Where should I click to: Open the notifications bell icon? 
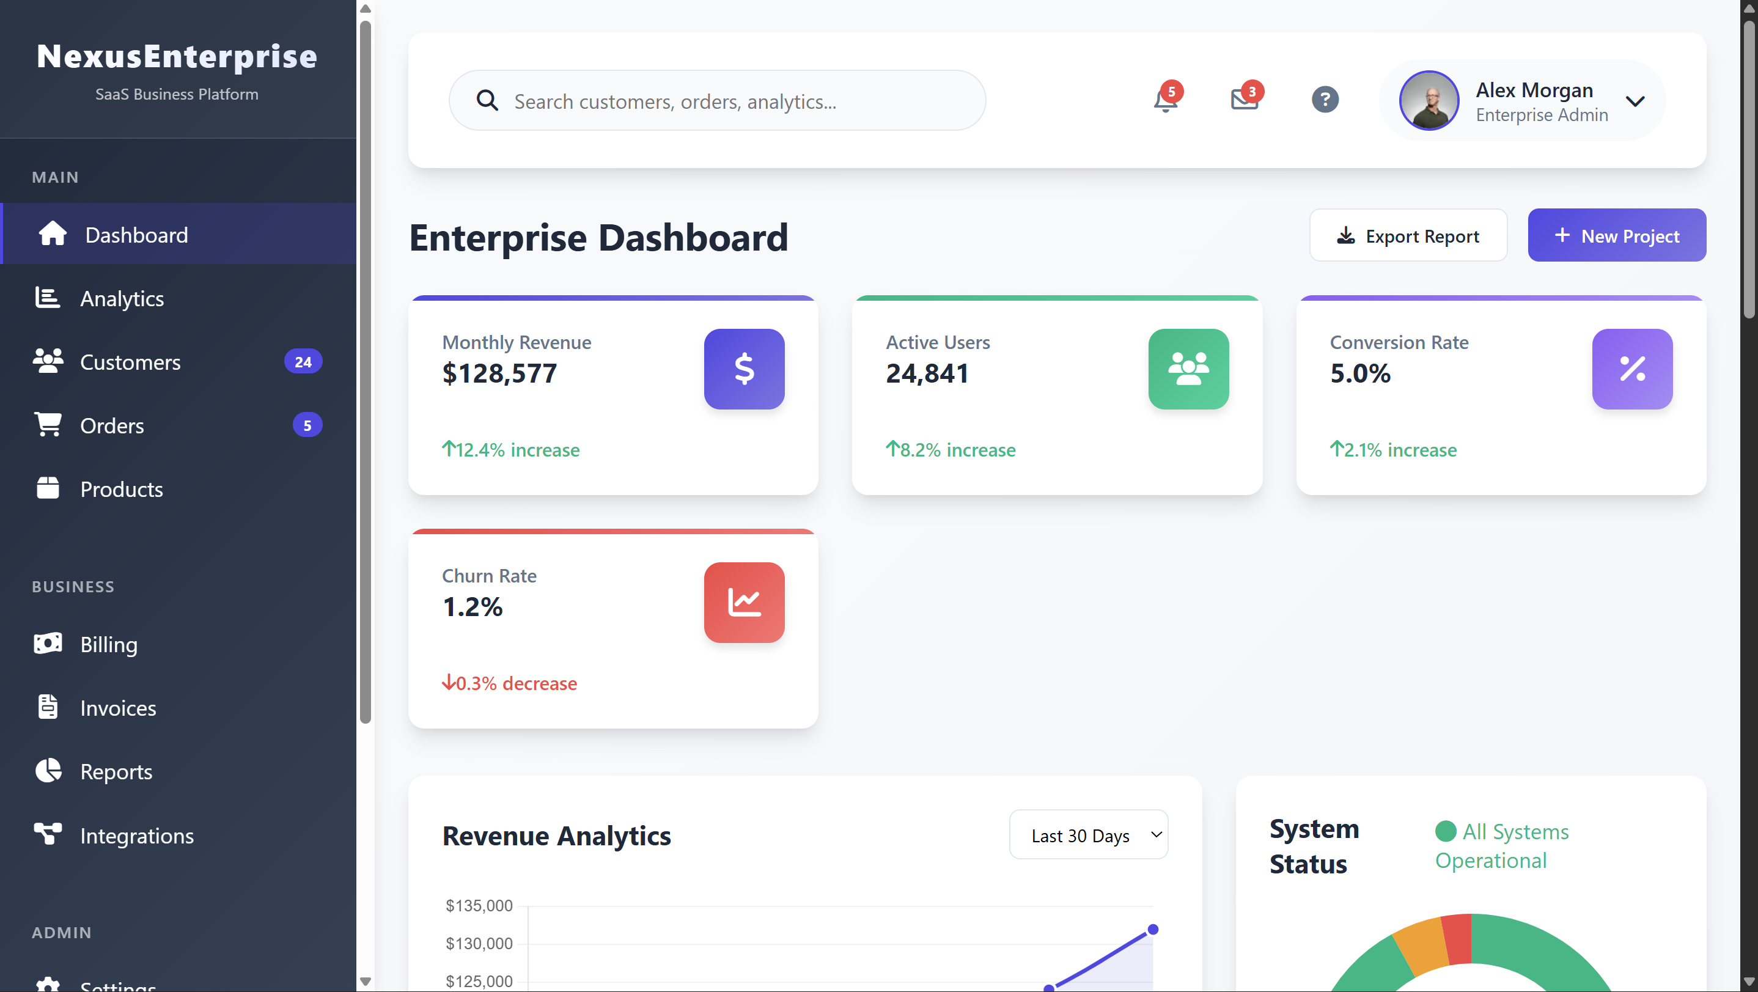tap(1165, 100)
